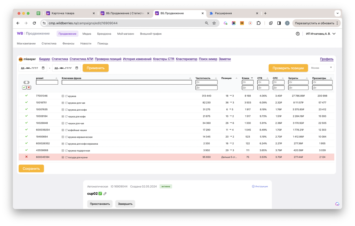
Task: Open a new browser tab
Action: tap(265, 13)
